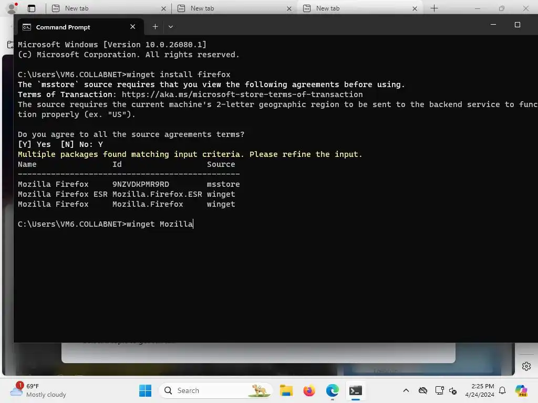
Task: Open the muted volume tray icon
Action: (x=453, y=390)
